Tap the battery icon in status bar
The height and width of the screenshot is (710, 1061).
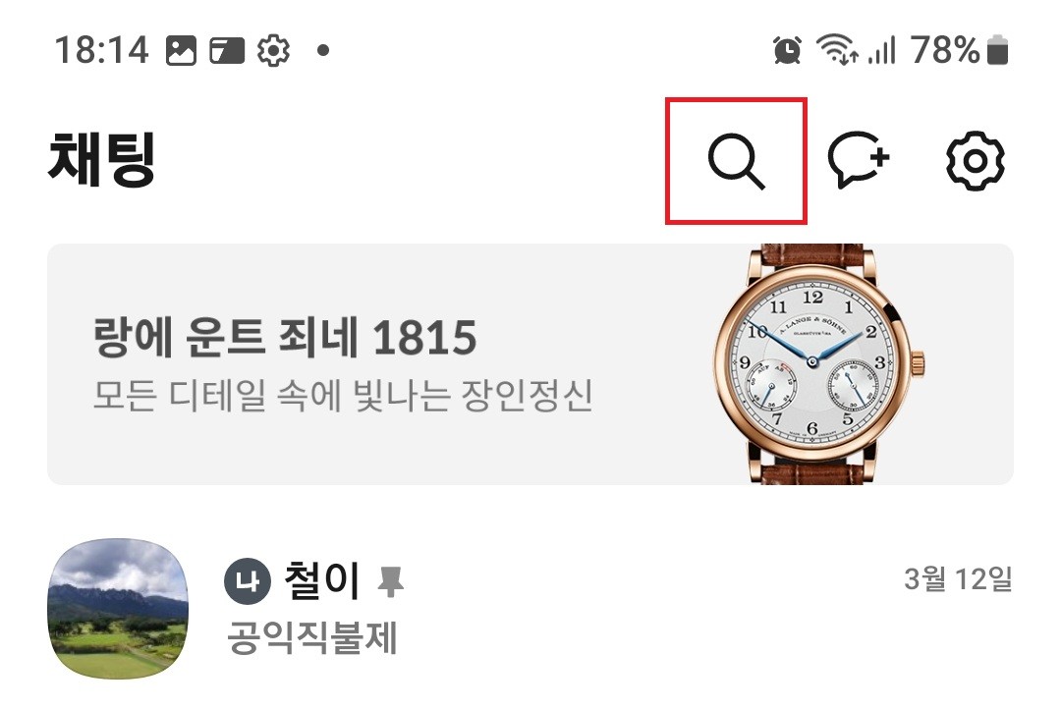tap(997, 50)
